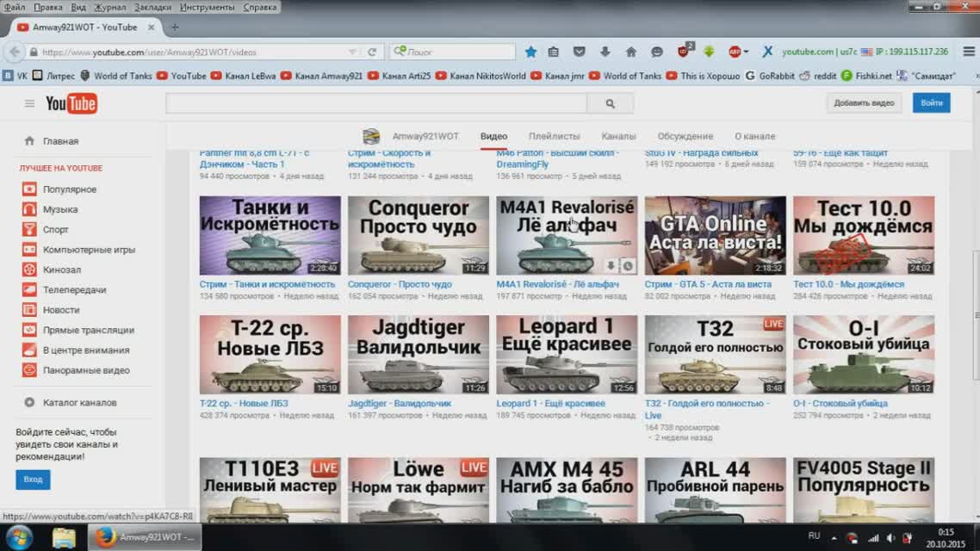Open the T32 Голдой его полностью thumbnail

coord(715,354)
